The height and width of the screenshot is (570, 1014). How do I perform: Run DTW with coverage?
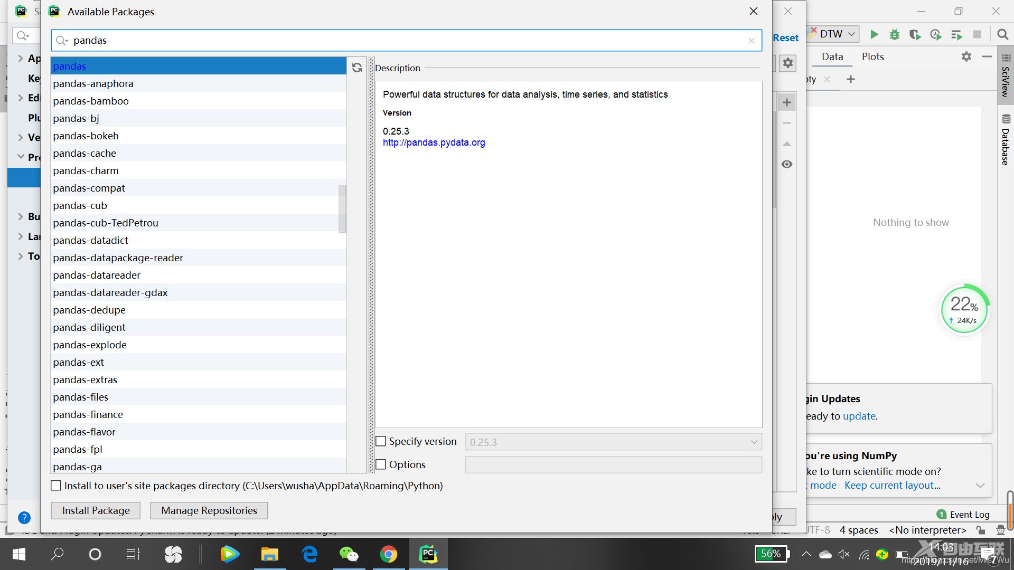915,34
